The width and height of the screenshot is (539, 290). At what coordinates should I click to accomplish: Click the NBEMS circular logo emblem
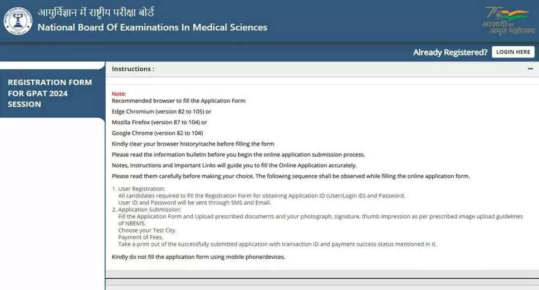pyautogui.click(x=18, y=21)
